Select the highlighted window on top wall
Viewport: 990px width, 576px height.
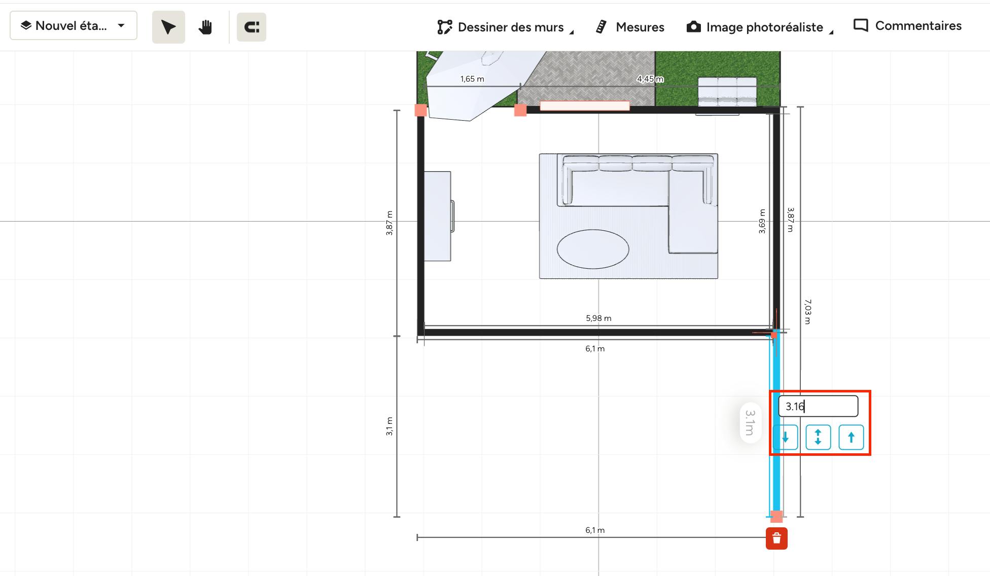pyautogui.click(x=584, y=106)
